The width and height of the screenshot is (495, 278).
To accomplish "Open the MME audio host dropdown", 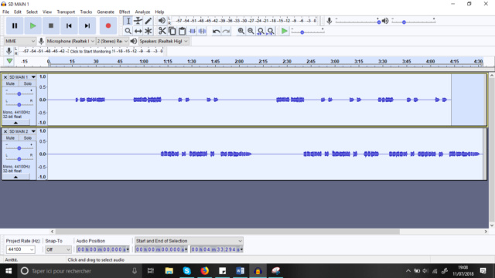I will (x=20, y=41).
